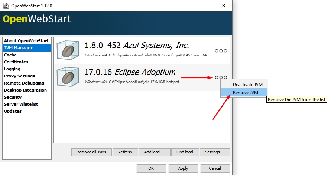
Task: Click the Apply button
Action: click(183, 168)
